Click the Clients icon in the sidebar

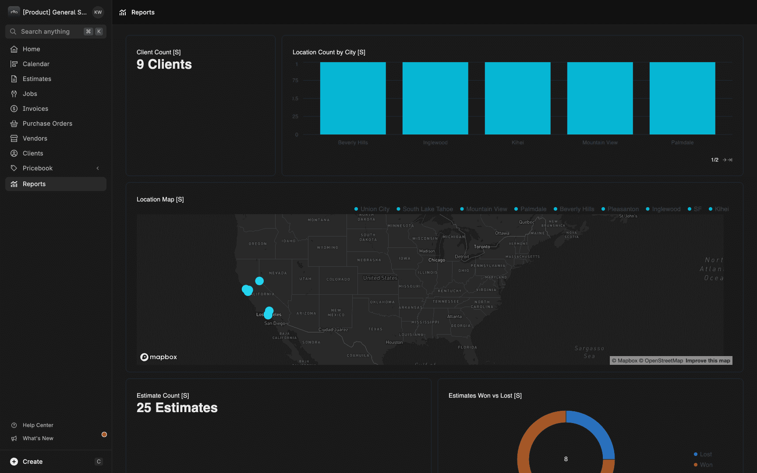click(x=14, y=153)
